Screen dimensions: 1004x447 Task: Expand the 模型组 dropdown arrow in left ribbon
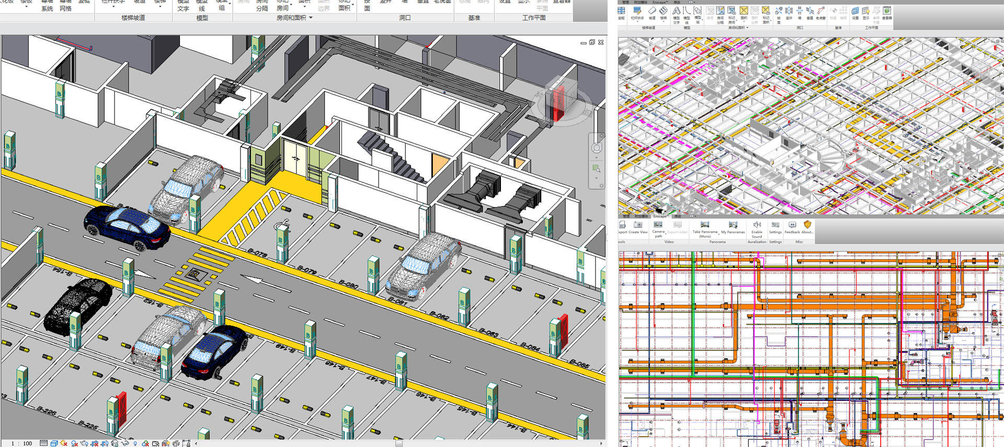230,4
